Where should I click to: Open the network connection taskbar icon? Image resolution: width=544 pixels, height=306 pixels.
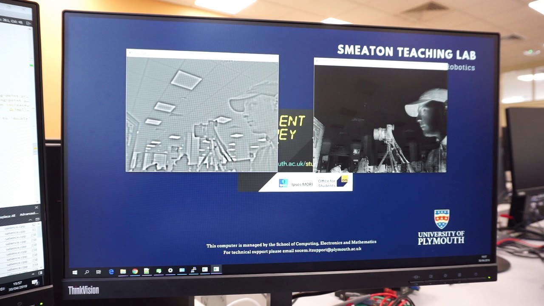tap(193, 270)
